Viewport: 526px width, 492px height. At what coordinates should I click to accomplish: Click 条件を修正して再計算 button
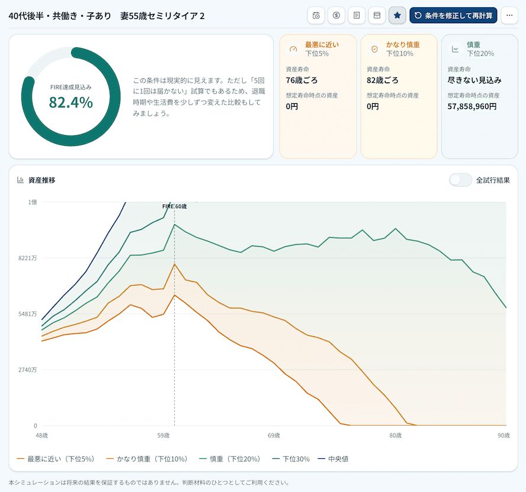453,15
